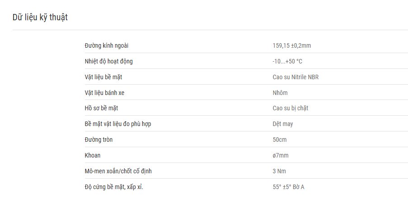The height and width of the screenshot is (203, 408).
Task: Select the 'Mô-men xoắn/chốt cố định' label
Action: click(x=118, y=171)
